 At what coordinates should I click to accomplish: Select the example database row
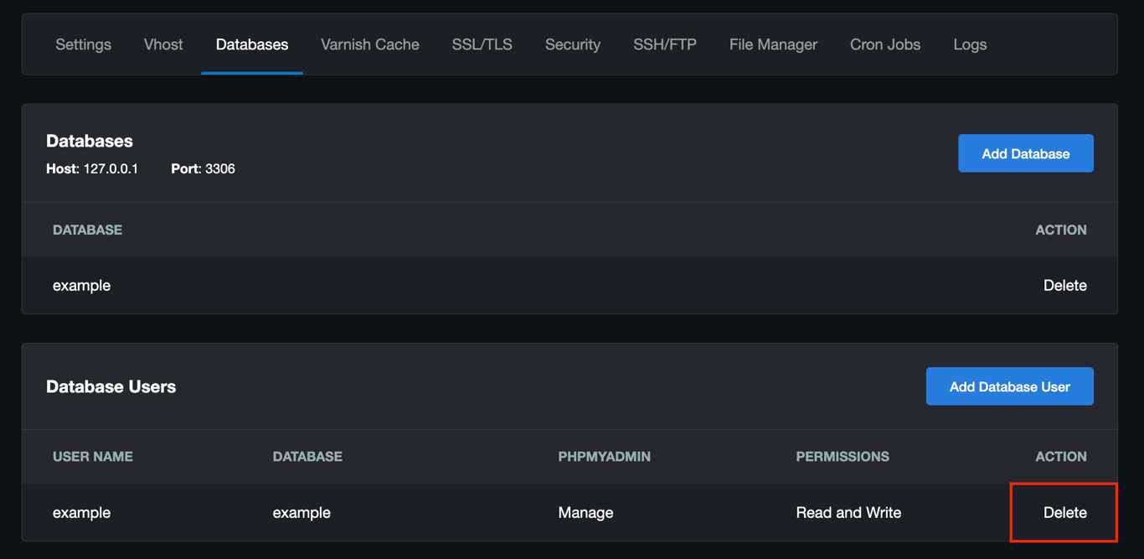point(81,285)
